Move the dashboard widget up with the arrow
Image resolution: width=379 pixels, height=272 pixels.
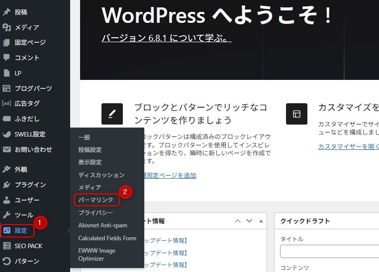pyautogui.click(x=238, y=221)
